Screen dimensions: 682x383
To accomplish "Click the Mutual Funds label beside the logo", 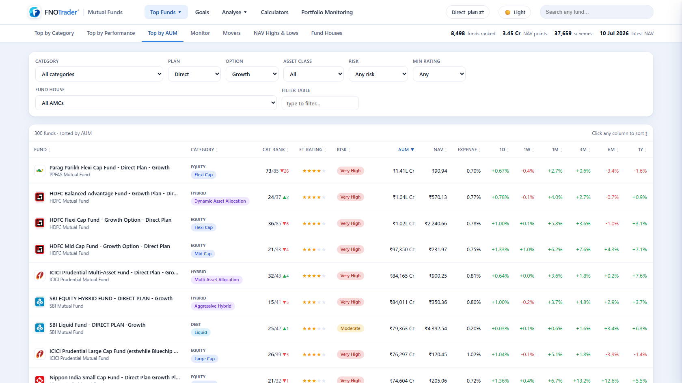I will [105, 12].
